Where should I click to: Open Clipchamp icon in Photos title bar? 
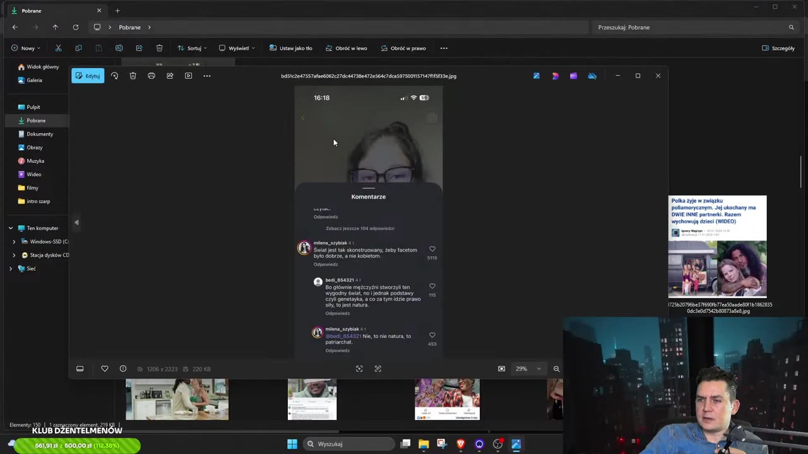(x=573, y=76)
